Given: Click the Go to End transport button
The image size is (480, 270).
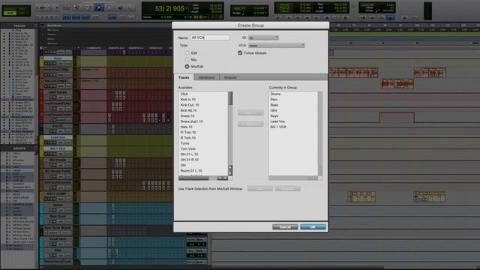Looking at the screenshot, I should 316,18.
